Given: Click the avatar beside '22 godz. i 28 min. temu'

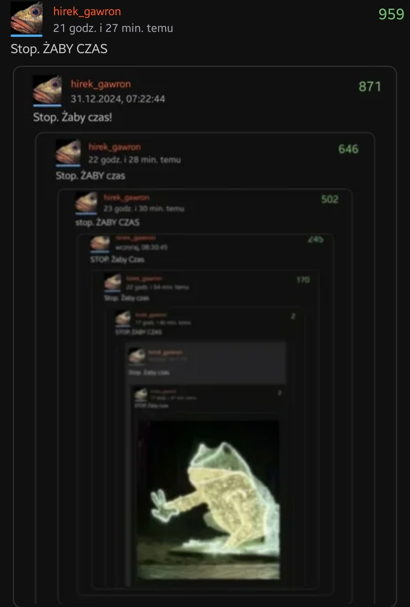Looking at the screenshot, I should pos(68,152).
